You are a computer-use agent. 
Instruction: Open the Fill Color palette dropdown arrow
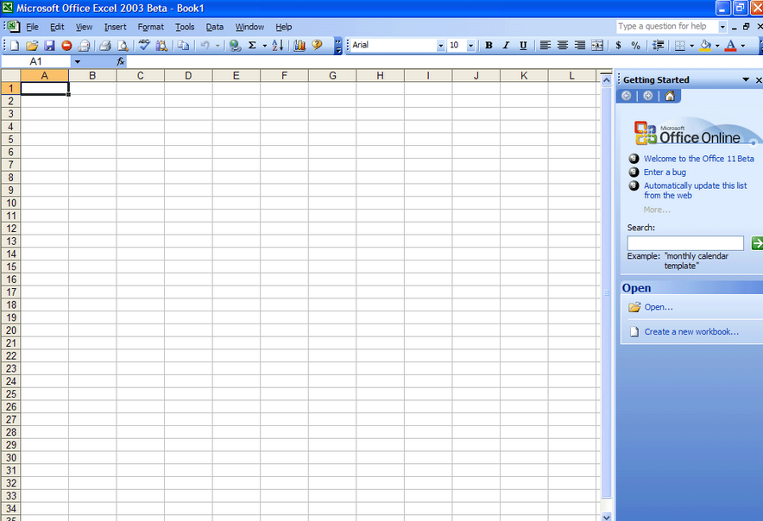coord(717,45)
